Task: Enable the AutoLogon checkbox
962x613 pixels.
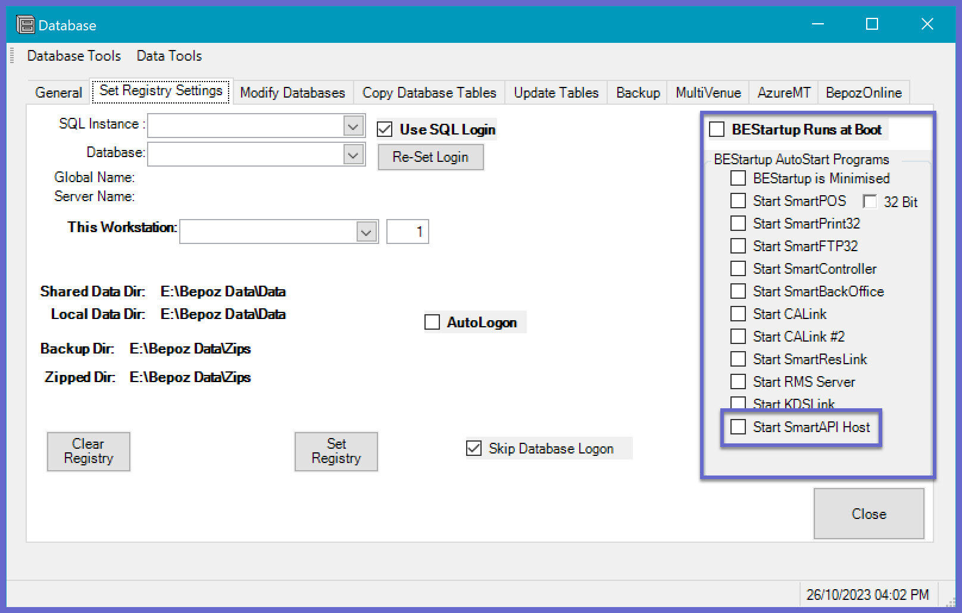Action: coord(432,322)
